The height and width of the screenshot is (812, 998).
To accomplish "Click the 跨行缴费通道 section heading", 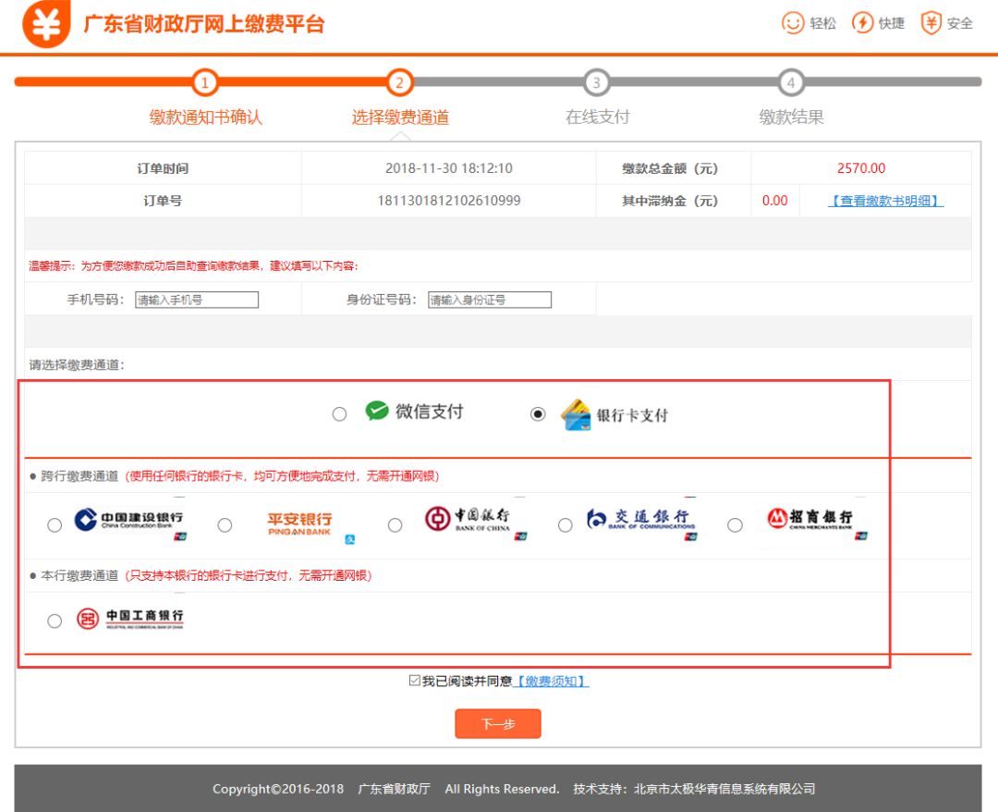I will coord(79,476).
